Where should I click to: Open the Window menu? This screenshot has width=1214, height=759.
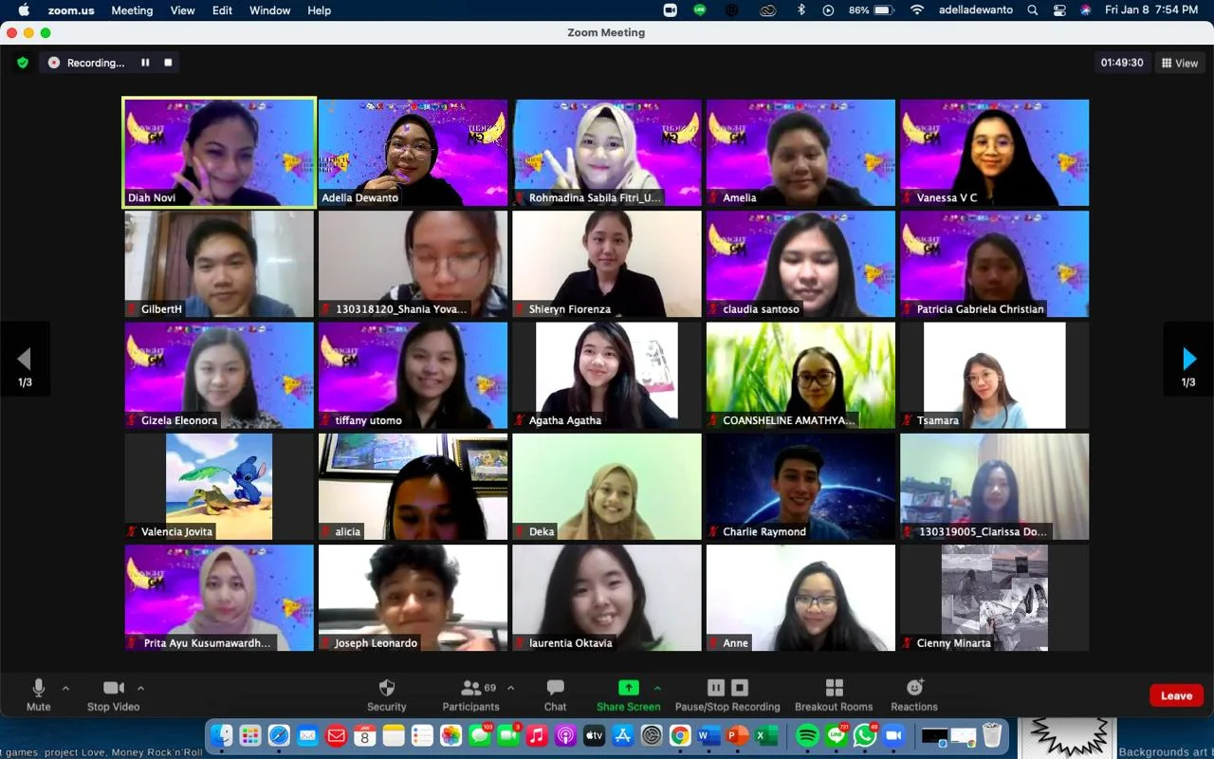point(269,10)
